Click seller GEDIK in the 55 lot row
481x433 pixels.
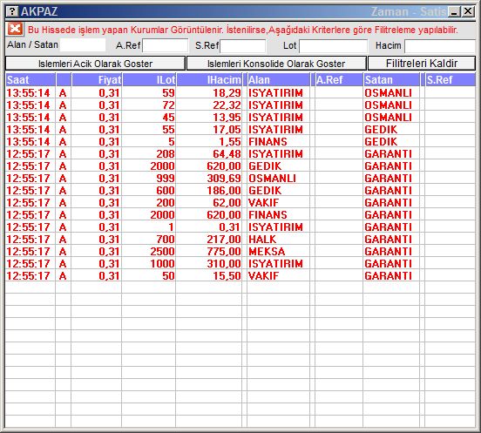(x=381, y=130)
